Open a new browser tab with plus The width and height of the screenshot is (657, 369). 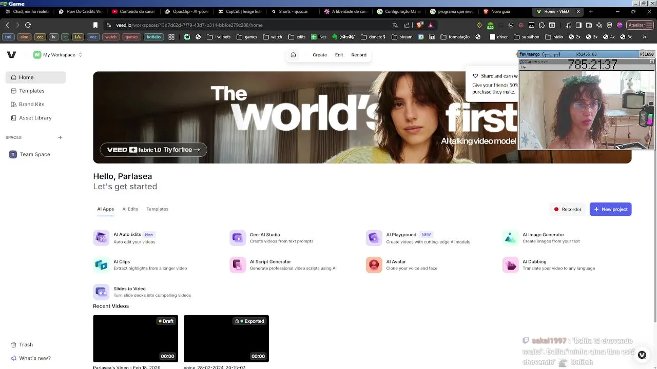click(x=590, y=11)
